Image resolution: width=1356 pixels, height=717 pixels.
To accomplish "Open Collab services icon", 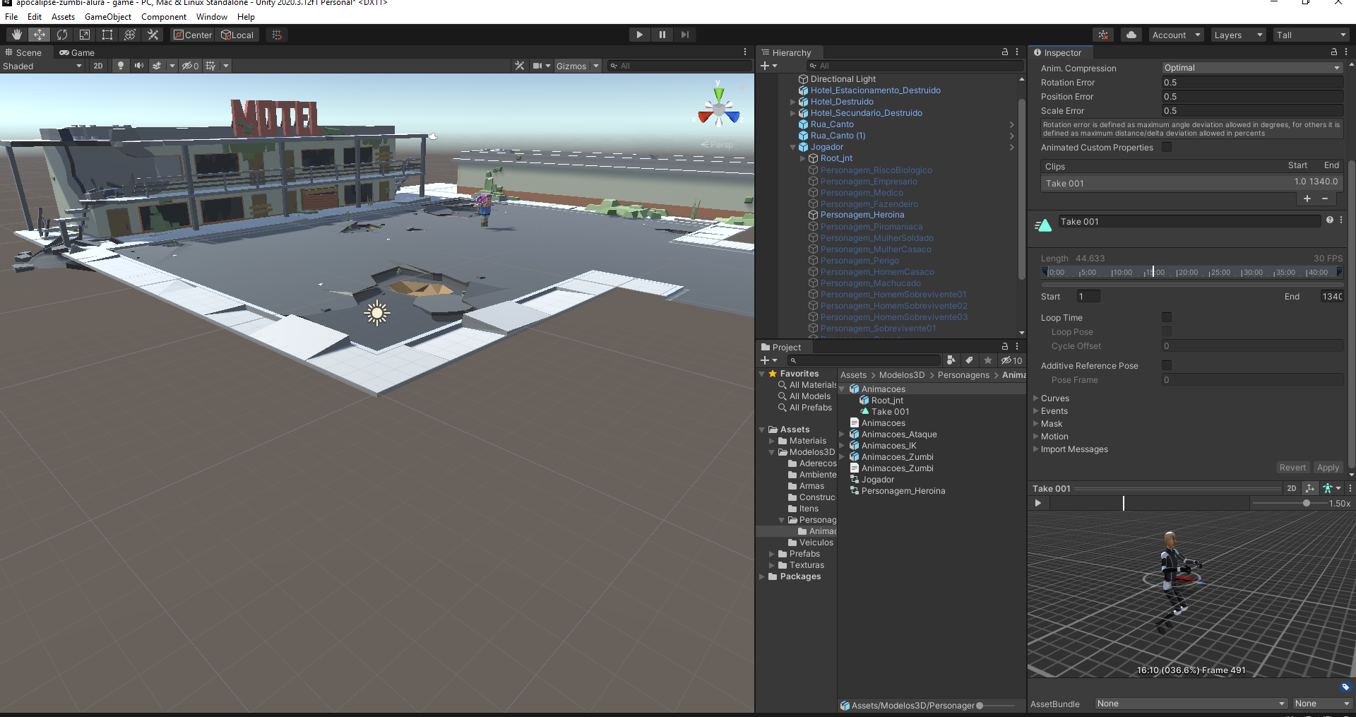I will point(1103,35).
